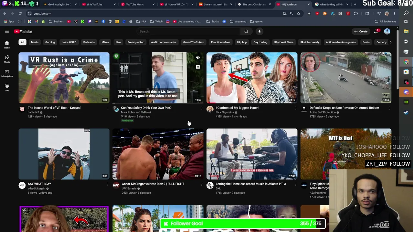
Task: Open the account avatar menu
Action: tap(387, 31)
